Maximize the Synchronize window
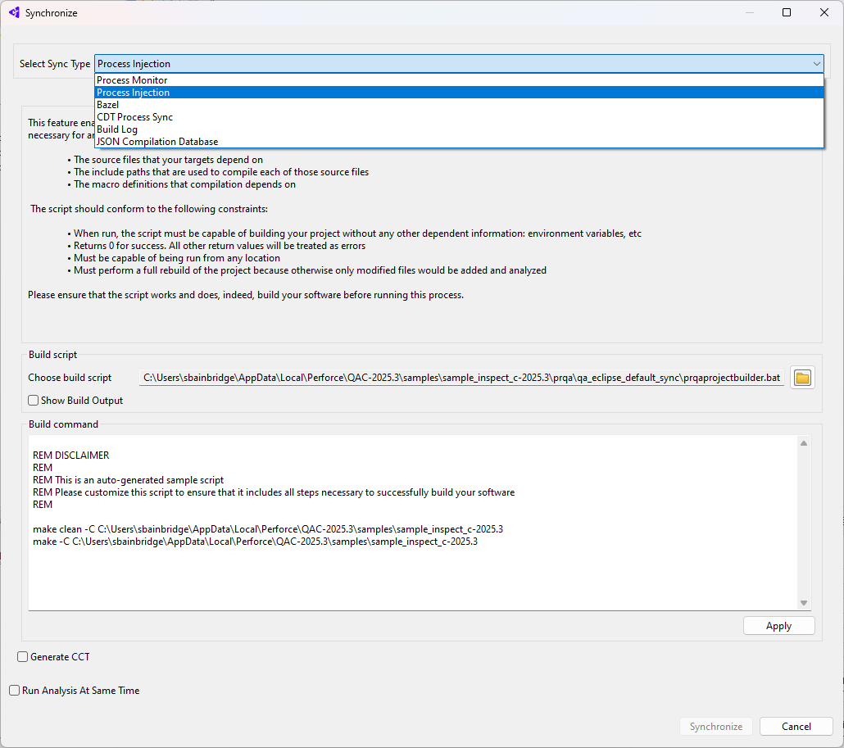The width and height of the screenshot is (844, 748). 787,13
